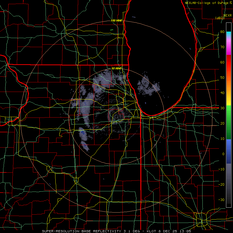Click the cyan segment of the color bar
Screen dimensions: 233x233
pos(229,34)
